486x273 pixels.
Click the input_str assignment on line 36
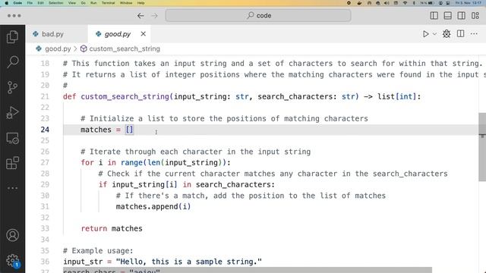tap(163, 262)
